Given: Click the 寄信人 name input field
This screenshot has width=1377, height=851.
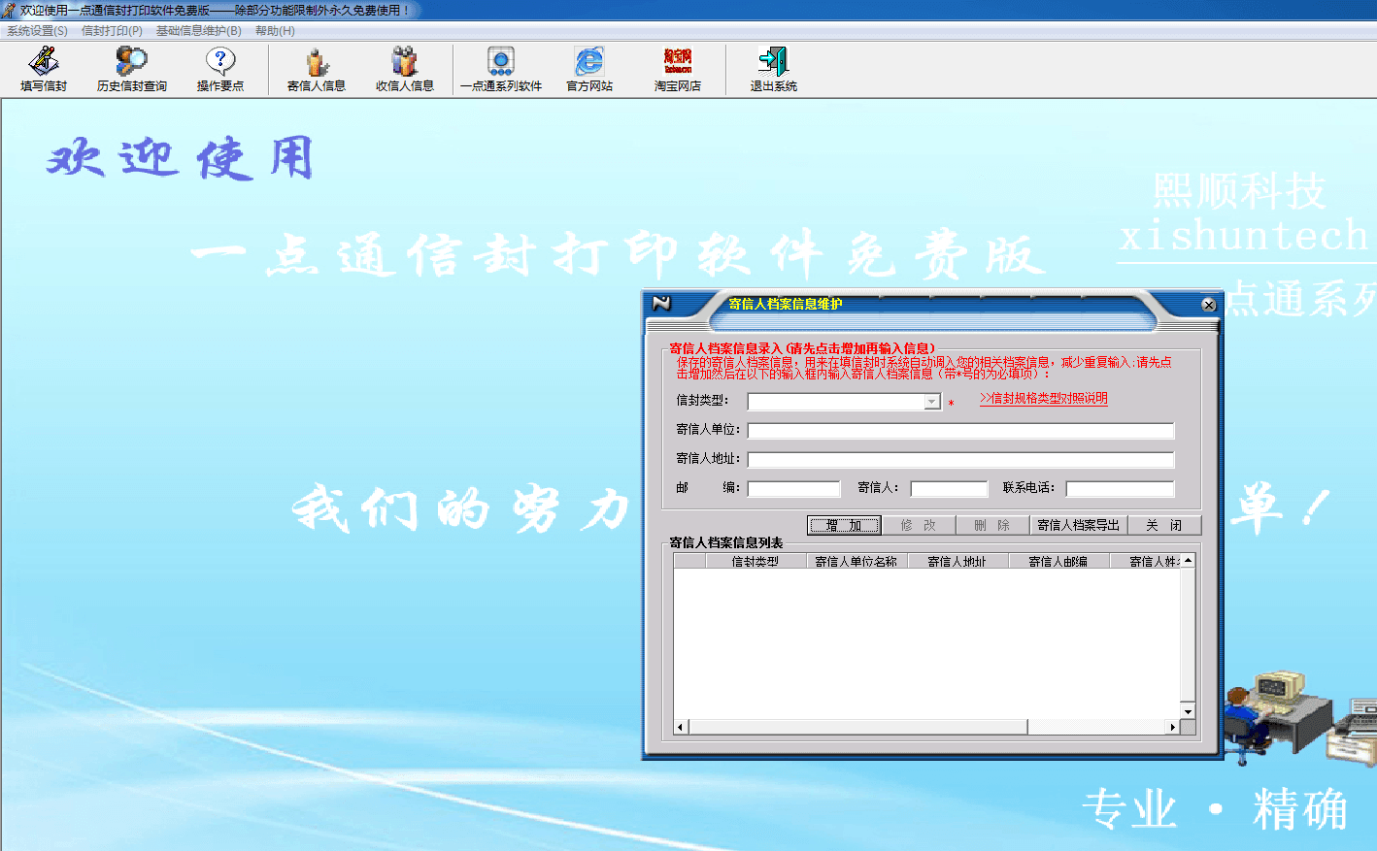Looking at the screenshot, I should [949, 489].
